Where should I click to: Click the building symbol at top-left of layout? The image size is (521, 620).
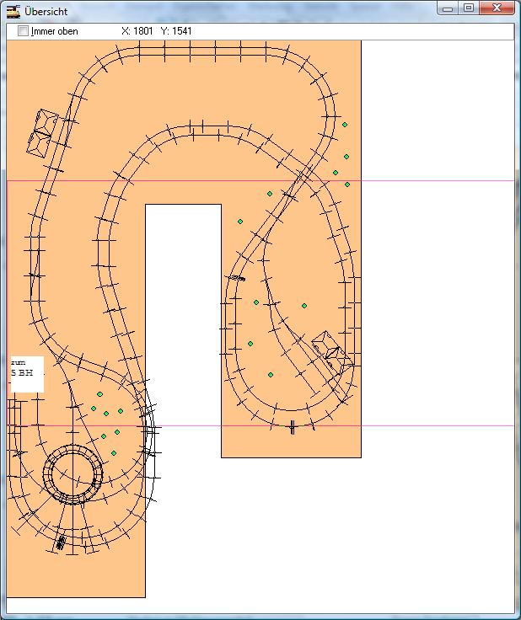[42, 131]
